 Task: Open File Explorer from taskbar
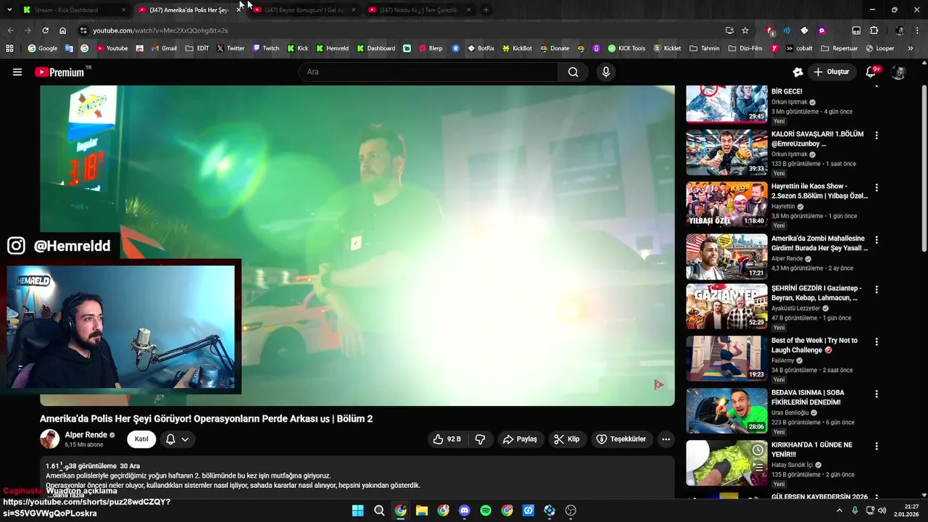click(x=422, y=510)
